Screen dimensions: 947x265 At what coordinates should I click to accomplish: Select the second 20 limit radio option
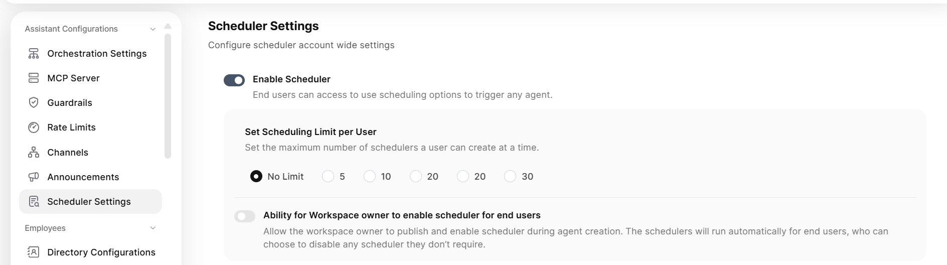click(463, 177)
